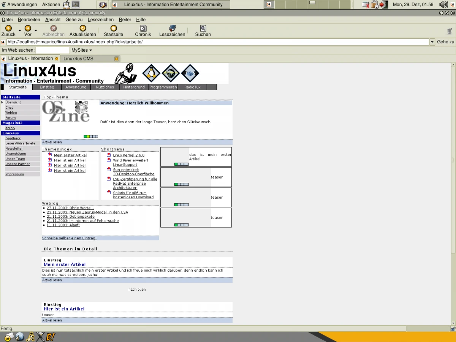456x342 pixels.
Task: Click the Tux penguin icon in header
Action: pyautogui.click(x=151, y=73)
